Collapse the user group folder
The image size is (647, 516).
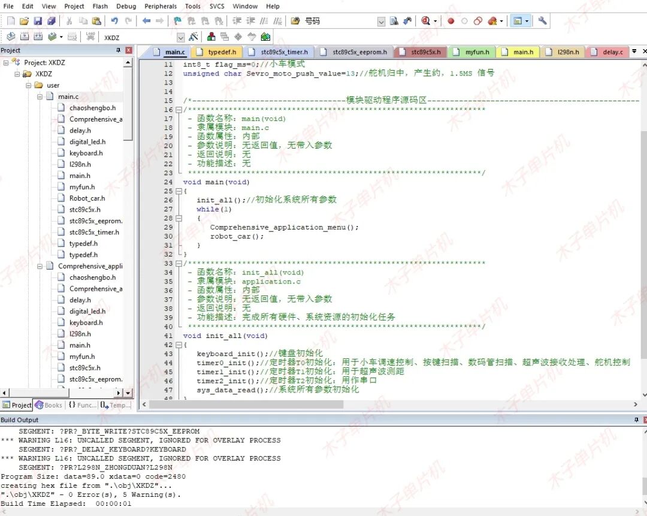click(x=29, y=86)
